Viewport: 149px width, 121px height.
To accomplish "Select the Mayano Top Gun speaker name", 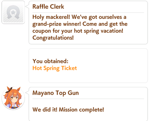I will [x=56, y=93].
